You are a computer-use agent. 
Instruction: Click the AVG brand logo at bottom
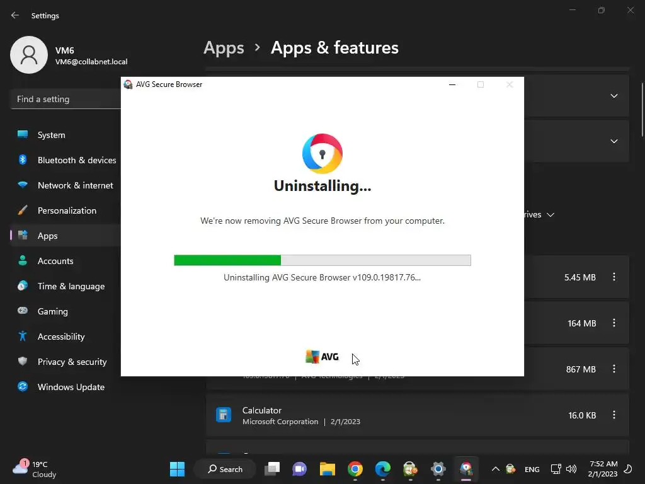322,357
